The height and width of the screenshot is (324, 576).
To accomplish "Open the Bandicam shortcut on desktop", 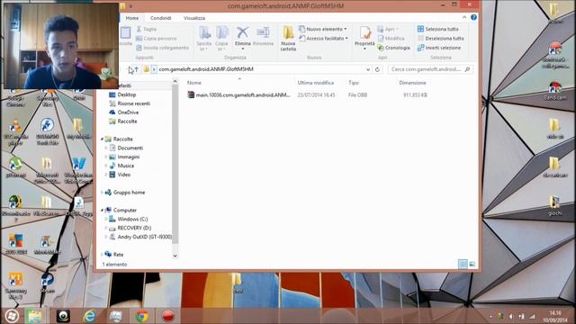I will coord(554,91).
